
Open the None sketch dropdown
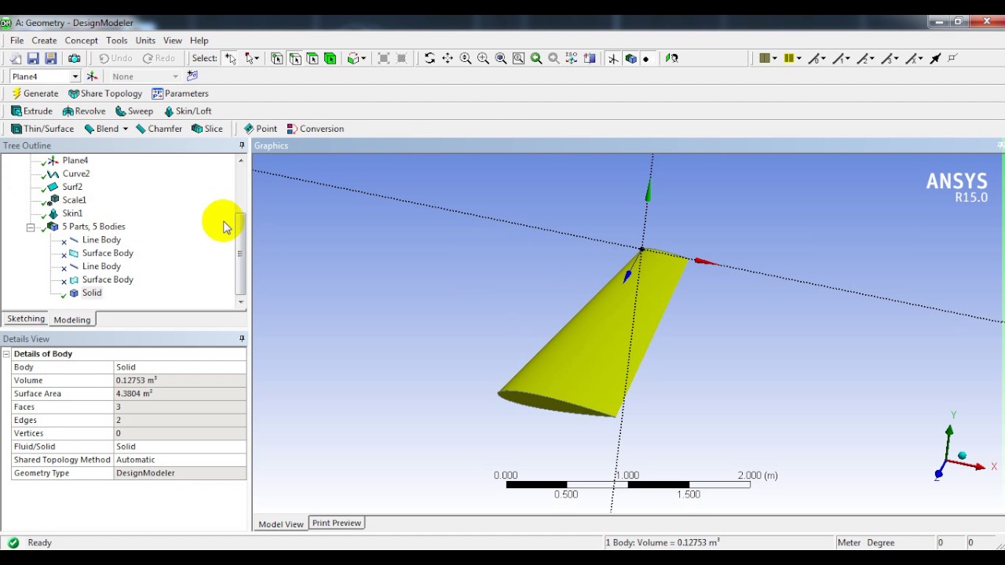point(175,76)
